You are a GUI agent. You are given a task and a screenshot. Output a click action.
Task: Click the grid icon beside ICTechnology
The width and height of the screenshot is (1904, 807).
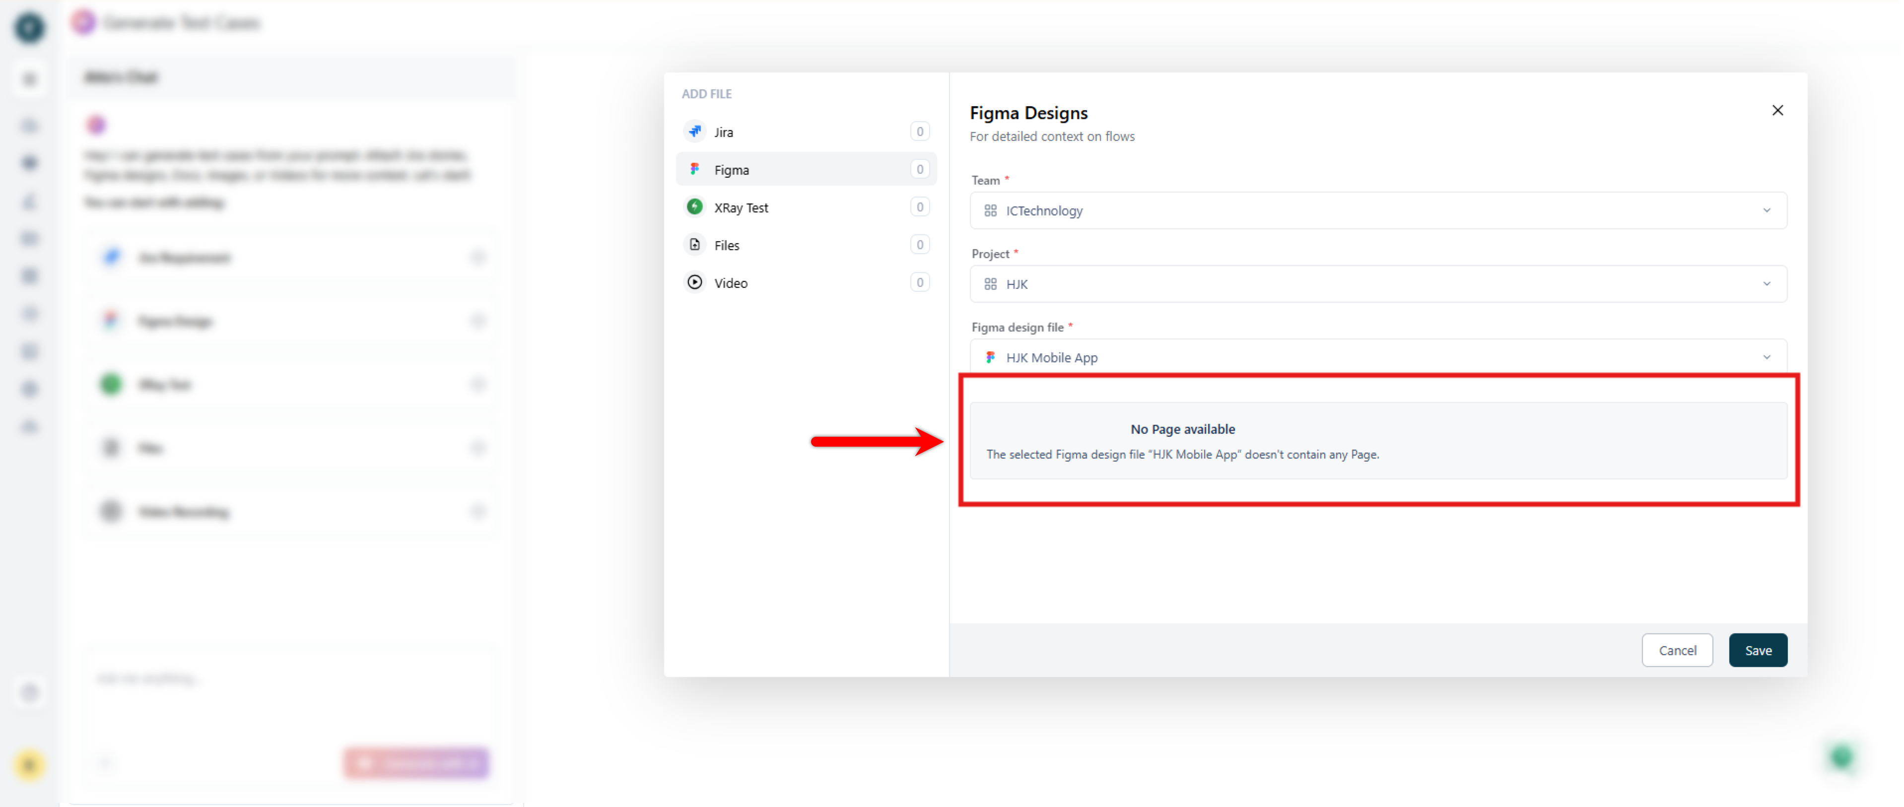(990, 210)
